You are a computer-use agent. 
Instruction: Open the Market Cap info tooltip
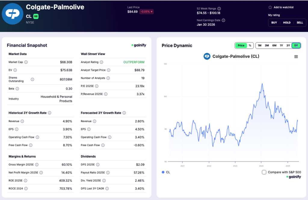pyautogui.click(x=26, y=62)
